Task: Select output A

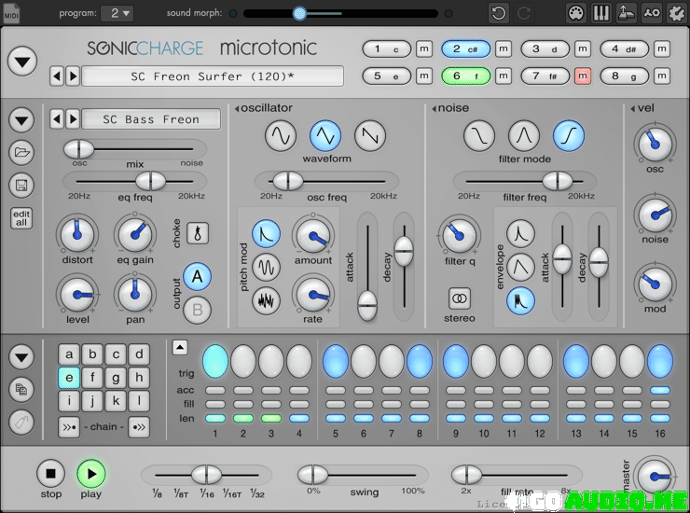Action: click(x=197, y=276)
